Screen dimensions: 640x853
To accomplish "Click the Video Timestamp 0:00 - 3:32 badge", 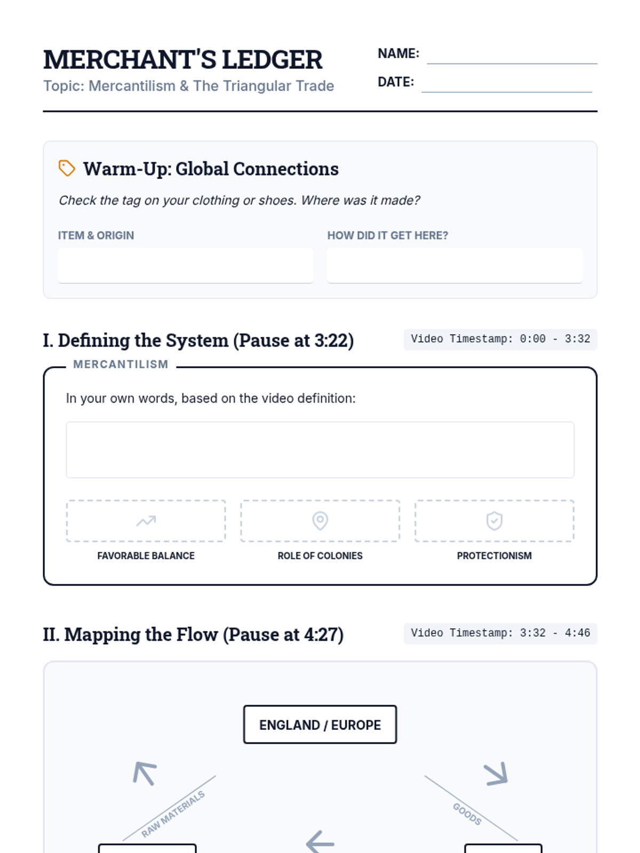I will pos(500,339).
